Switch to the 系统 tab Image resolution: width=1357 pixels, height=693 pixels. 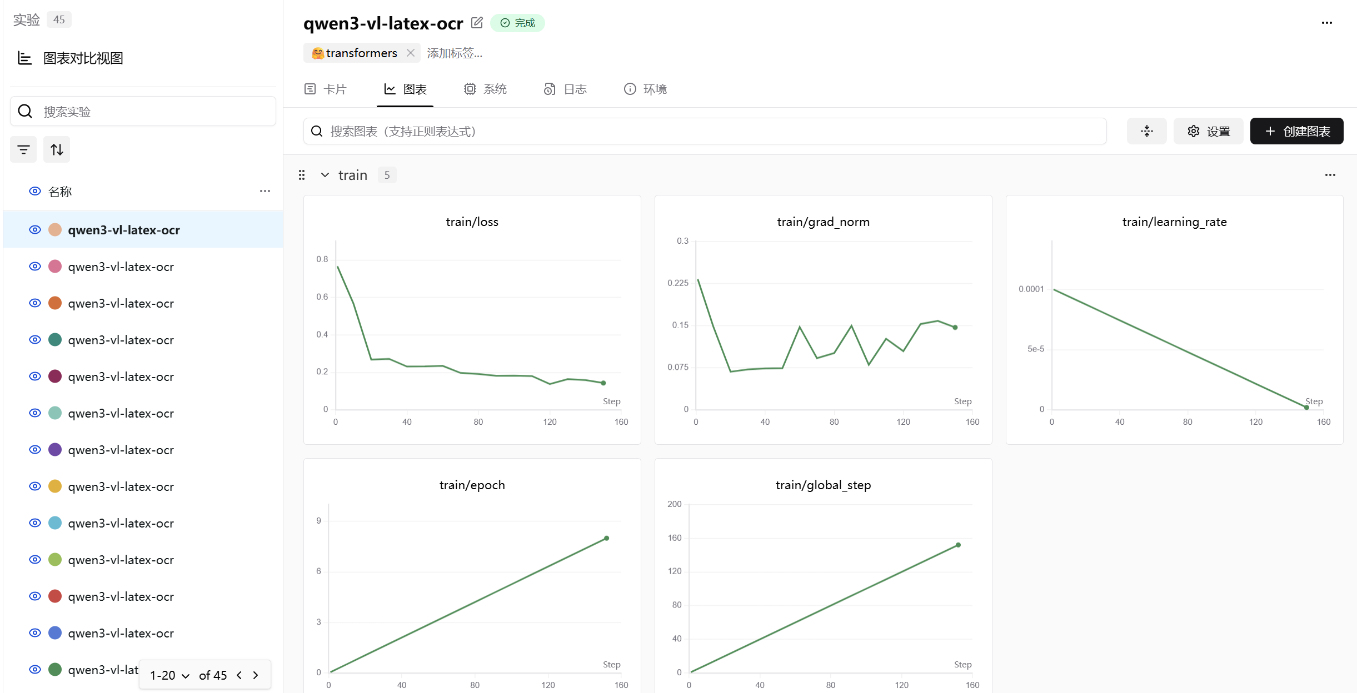point(485,89)
